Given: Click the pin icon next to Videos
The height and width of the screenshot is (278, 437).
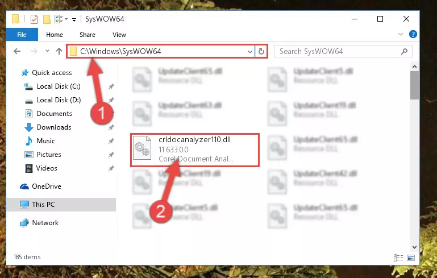Looking at the screenshot, I should (x=111, y=168).
